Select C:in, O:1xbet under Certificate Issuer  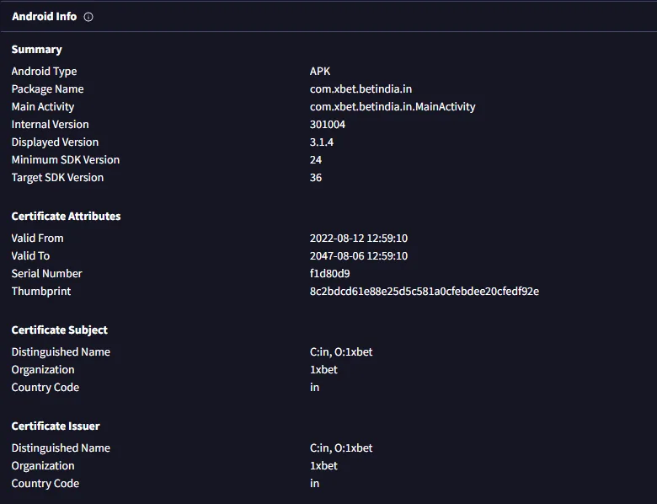(x=341, y=448)
